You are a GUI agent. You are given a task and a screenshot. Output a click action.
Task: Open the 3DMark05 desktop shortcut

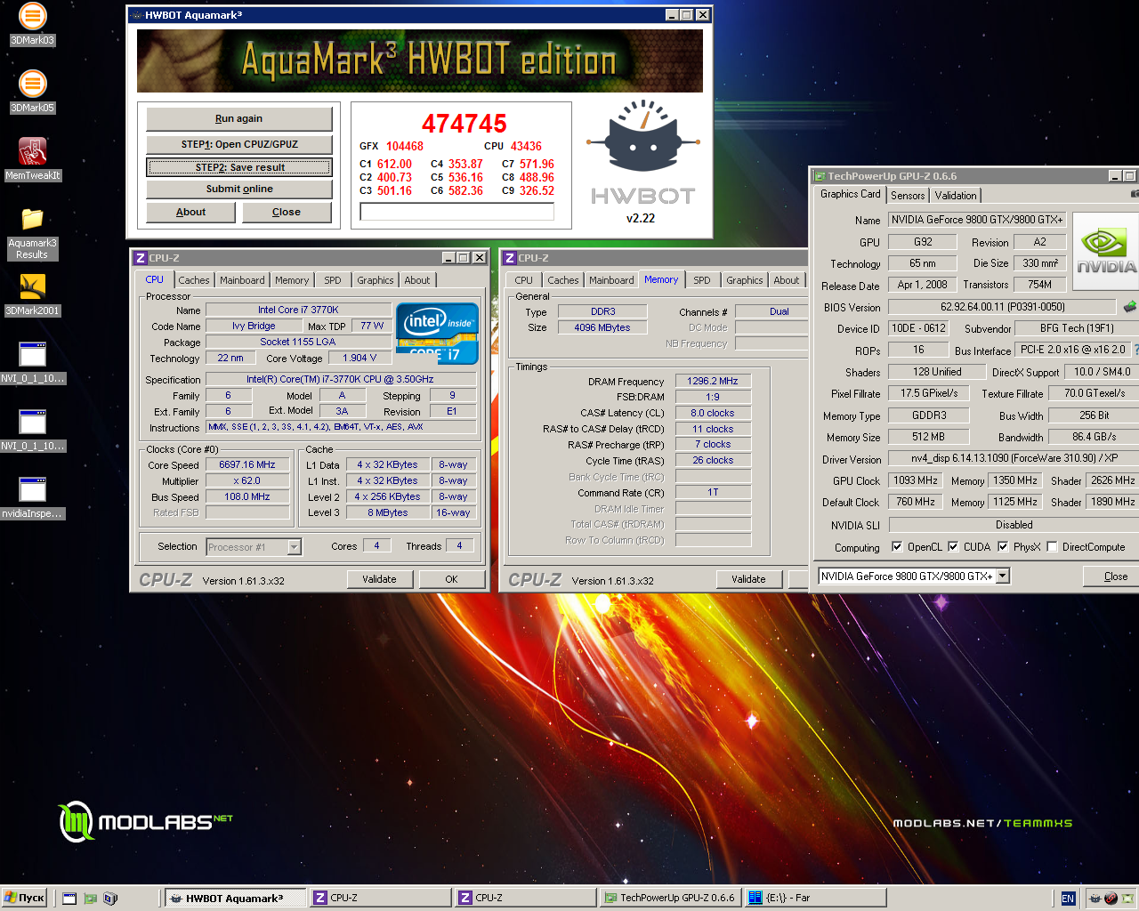(32, 92)
